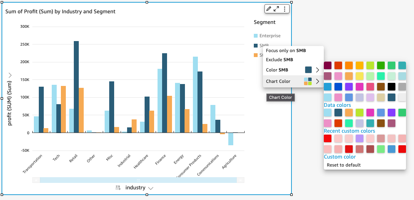Expand the Color SMB submenu arrow
Screen dimensions: 414x200
(x=317, y=70)
